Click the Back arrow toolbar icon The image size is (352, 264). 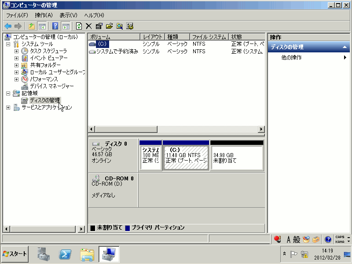tap(8, 26)
